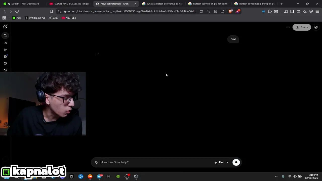Image resolution: width=322 pixels, height=181 pixels.
Task: Open chat history icon in sidebar
Action: (5, 70)
